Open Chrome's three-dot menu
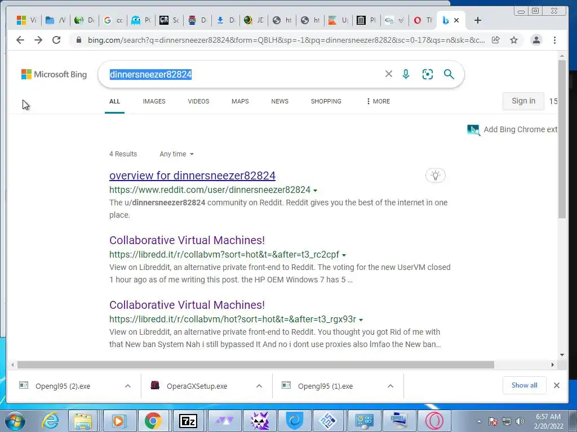 tap(554, 40)
